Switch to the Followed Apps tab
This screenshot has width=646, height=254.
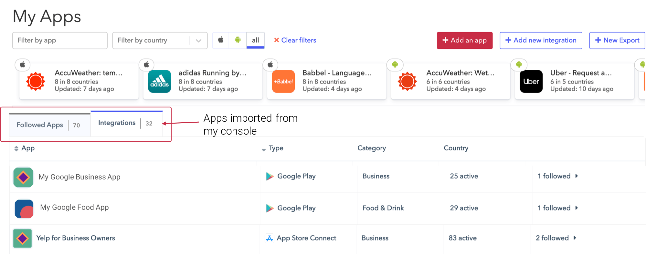click(x=40, y=125)
